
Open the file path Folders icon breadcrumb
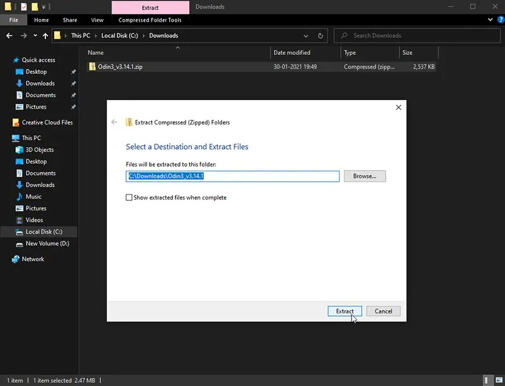coord(57,35)
